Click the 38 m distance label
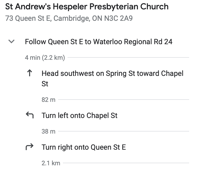This screenshot has height=171, width=199. (x=49, y=131)
